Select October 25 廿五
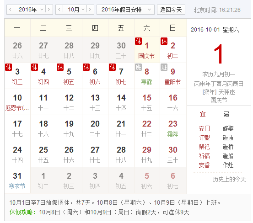Image resolution: width=253 pixels, height=223 pixels. pos(43,154)
